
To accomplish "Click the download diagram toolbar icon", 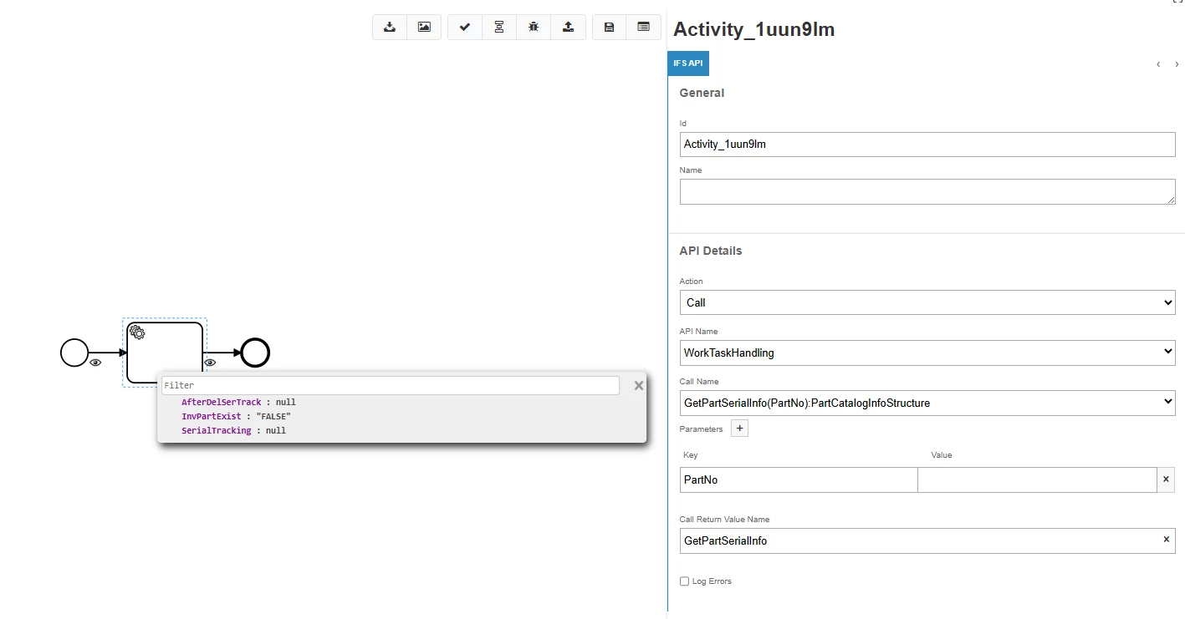I will [390, 27].
